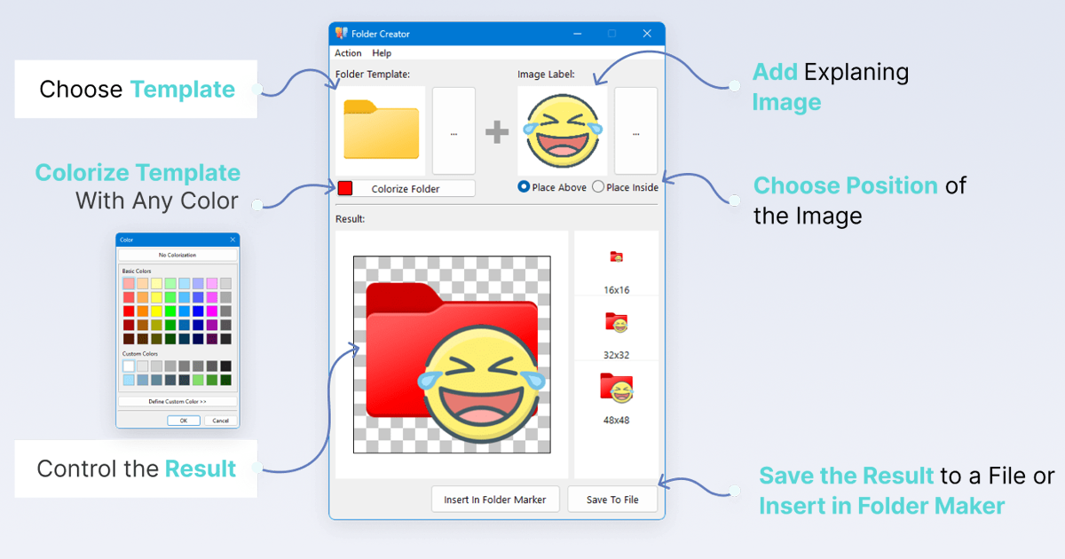Click Define Custom Color in the Color dialog

[x=177, y=399]
